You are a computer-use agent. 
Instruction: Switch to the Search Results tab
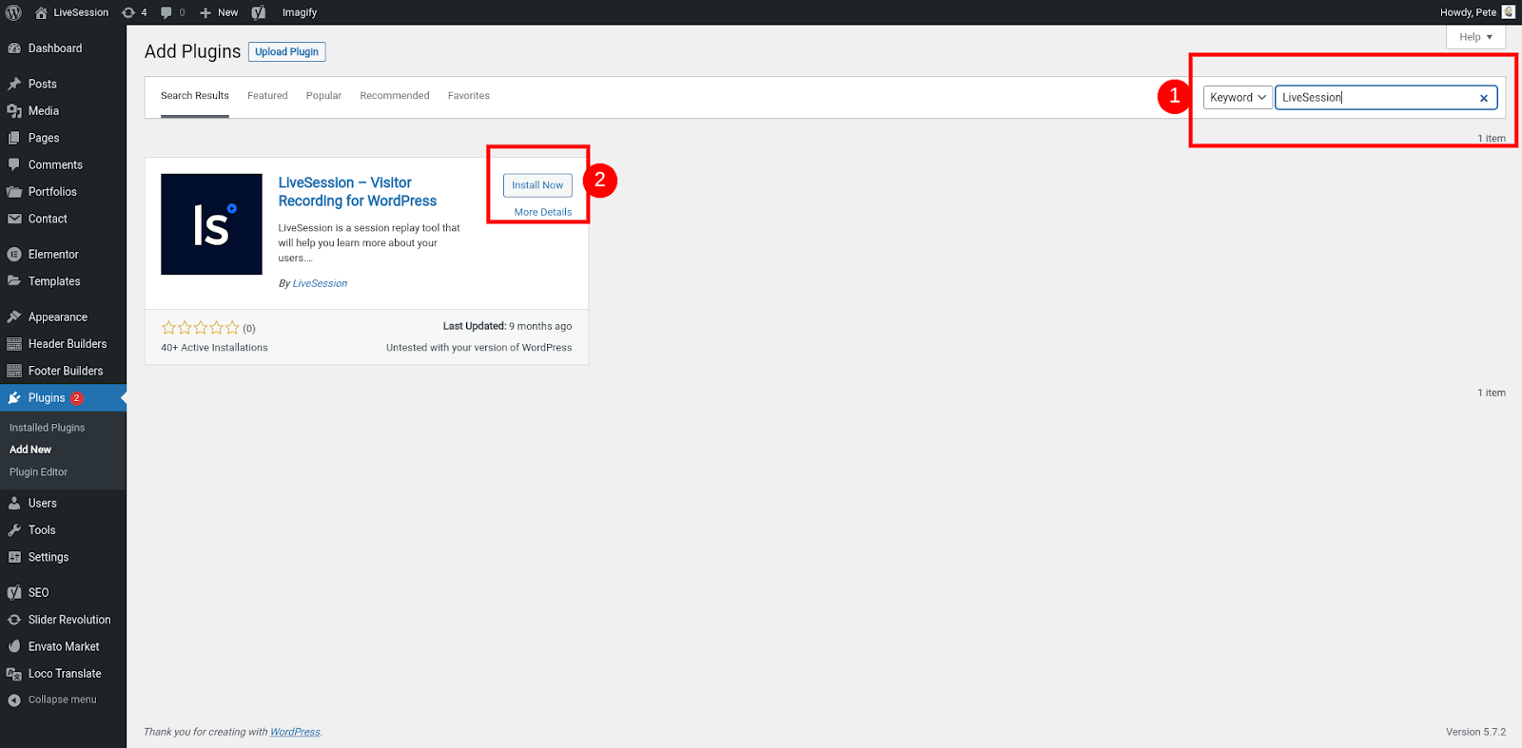click(195, 96)
